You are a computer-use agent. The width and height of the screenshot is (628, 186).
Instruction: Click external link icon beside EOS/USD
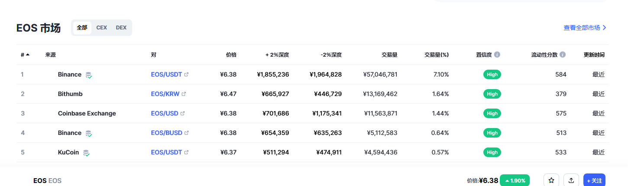coord(182,113)
